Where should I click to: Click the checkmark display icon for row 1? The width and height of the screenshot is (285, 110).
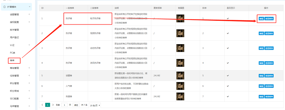pos(228,18)
